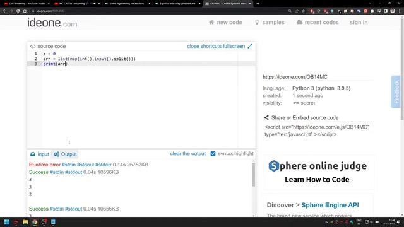Close the Equalize the Array tab
This screenshot has width=404, height=227.
(x=199, y=4)
